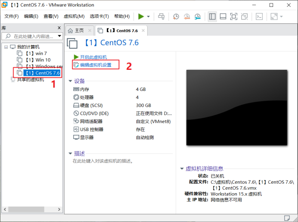Open the 查看(V) menu

pos(51,16)
